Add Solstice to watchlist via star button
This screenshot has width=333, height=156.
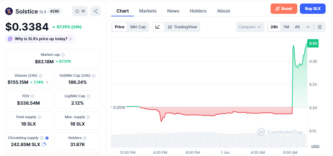80,11
